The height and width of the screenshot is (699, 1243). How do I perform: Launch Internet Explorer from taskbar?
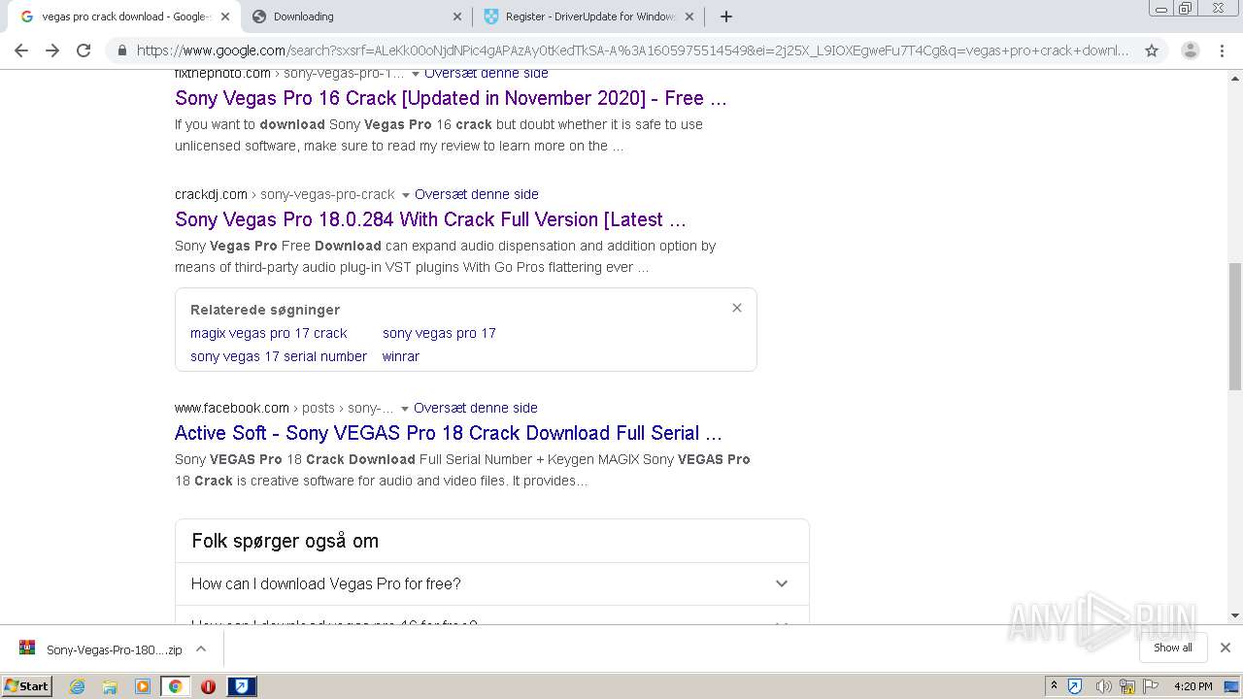click(x=77, y=686)
